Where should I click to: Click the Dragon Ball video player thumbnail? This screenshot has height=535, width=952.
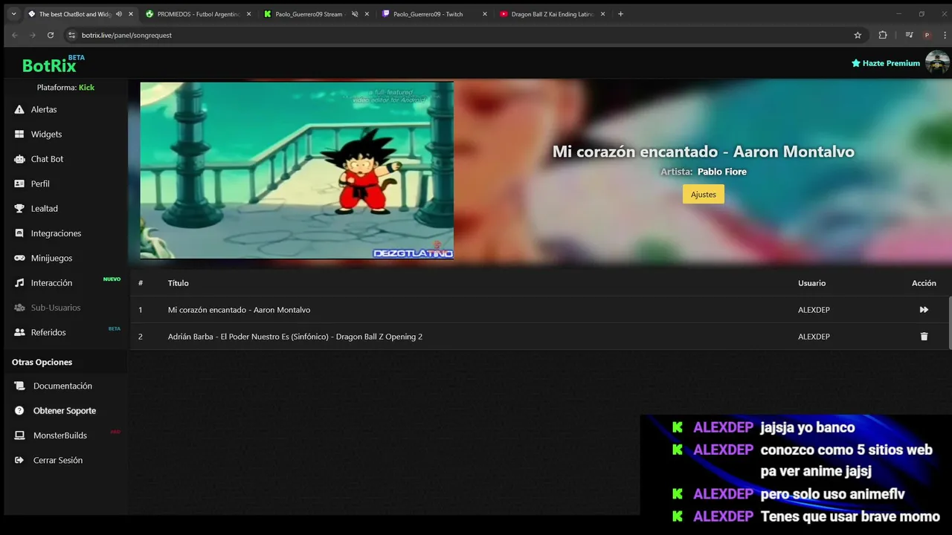(297, 170)
